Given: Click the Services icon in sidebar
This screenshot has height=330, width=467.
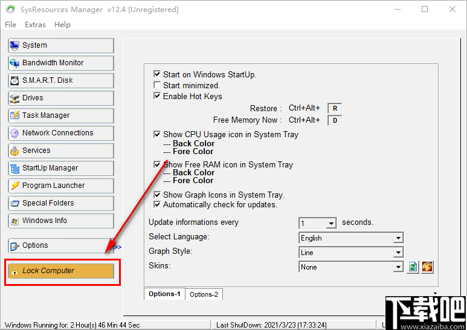Looking at the screenshot, I should coord(14,150).
